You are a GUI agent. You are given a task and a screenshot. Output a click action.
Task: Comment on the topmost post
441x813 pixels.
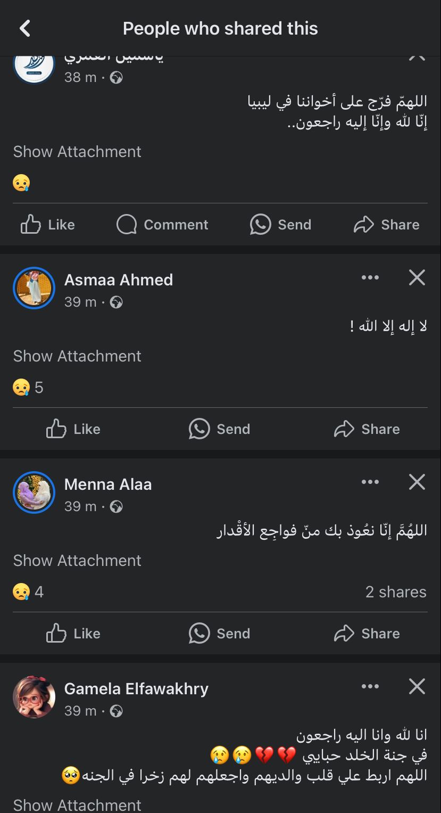pos(162,225)
